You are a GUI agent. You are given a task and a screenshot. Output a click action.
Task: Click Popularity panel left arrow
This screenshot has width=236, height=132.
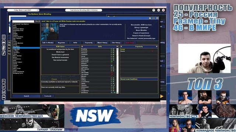pyautogui.click(x=121, y=47)
